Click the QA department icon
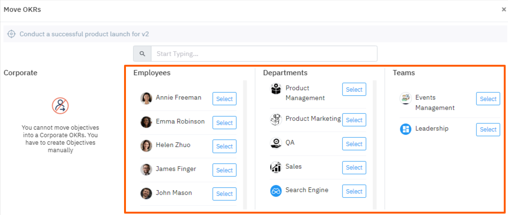This screenshot has height=215, width=508. pos(276,143)
